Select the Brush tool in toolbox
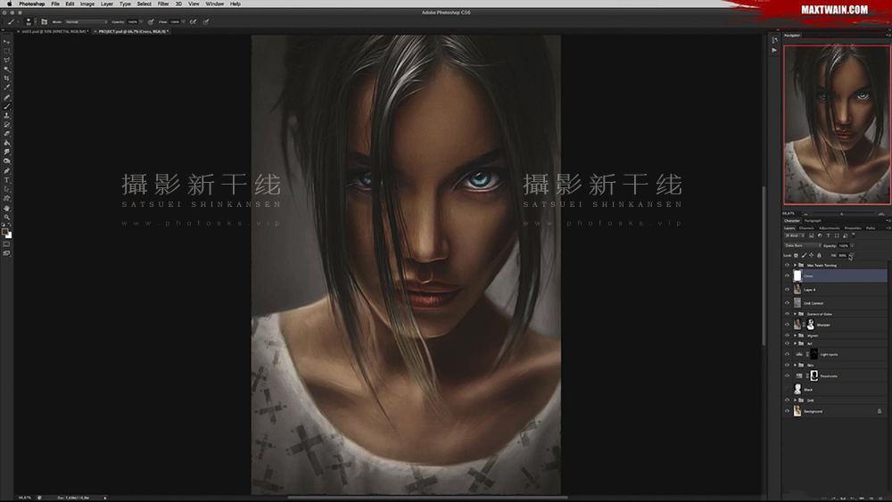892x502 pixels. pos(7,106)
